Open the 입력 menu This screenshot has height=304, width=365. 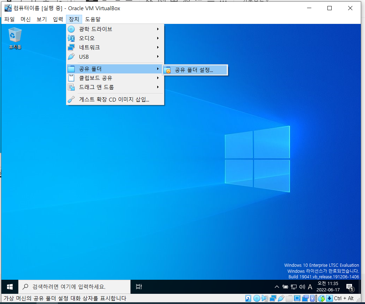click(x=58, y=19)
